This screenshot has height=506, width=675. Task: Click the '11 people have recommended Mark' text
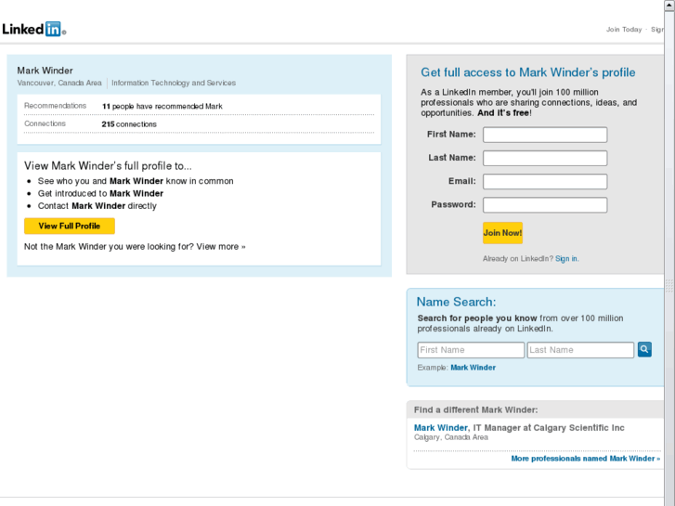pos(162,107)
